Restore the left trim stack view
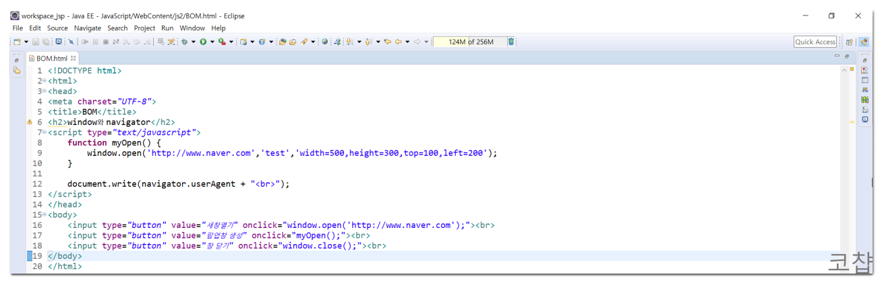This screenshot has width=882, height=283. 17,60
